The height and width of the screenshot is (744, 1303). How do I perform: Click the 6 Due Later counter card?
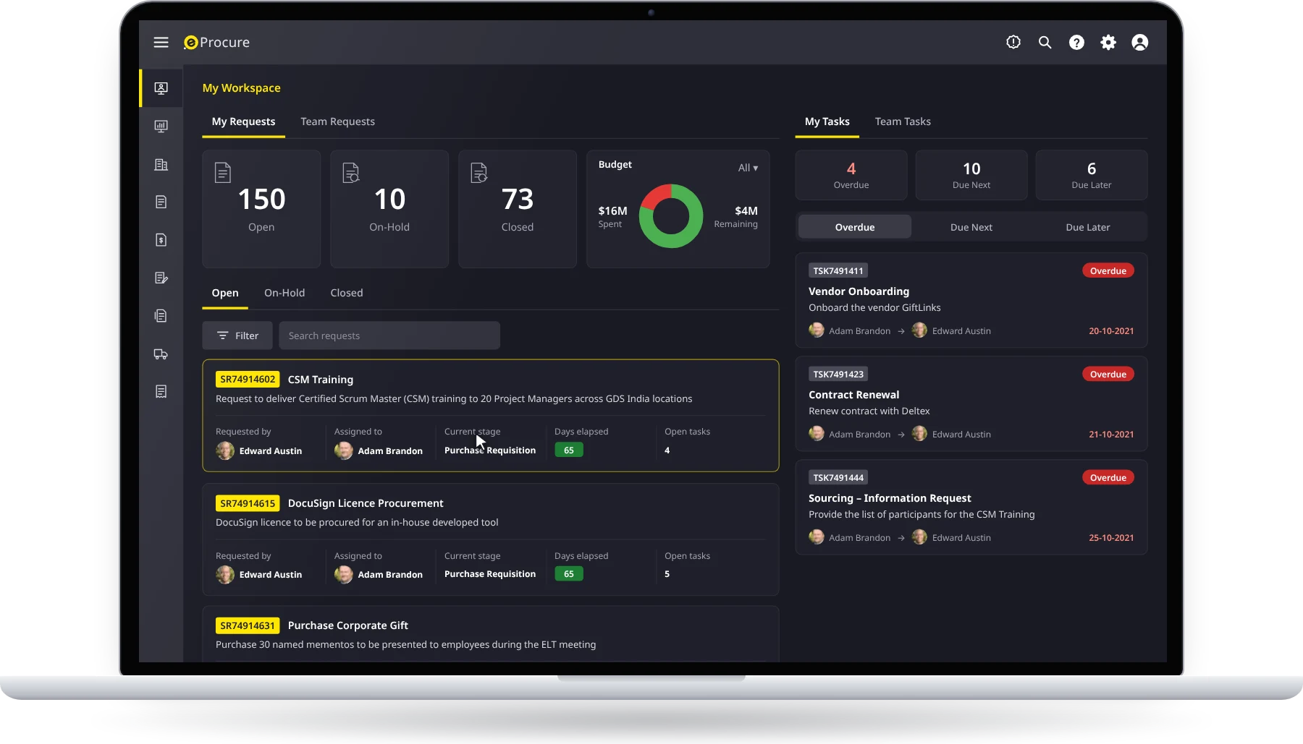tap(1092, 175)
